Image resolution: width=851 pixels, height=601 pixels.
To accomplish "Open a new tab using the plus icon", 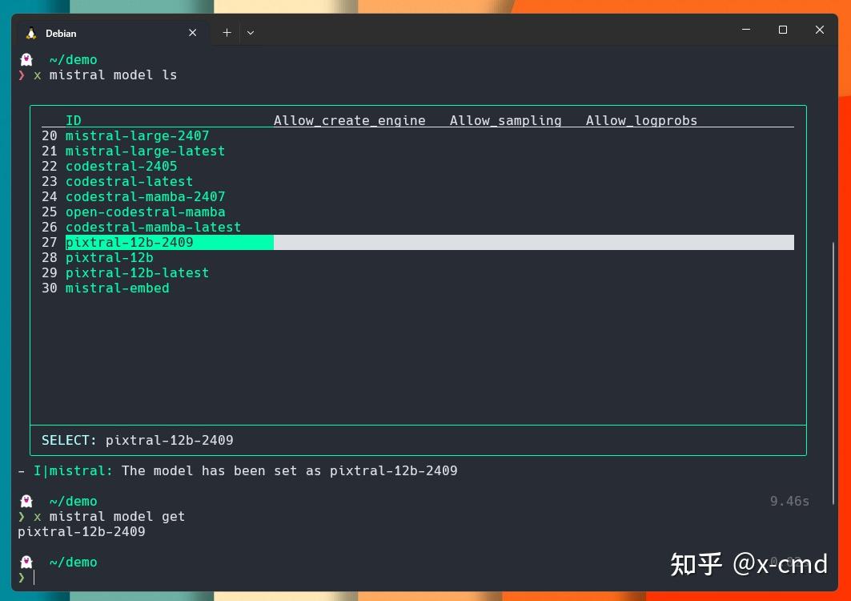I will pyautogui.click(x=227, y=32).
